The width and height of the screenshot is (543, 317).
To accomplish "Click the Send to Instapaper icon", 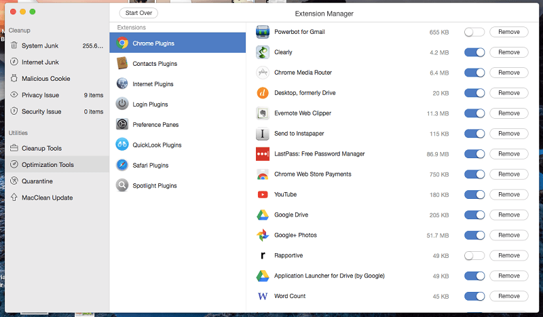I will tap(263, 134).
